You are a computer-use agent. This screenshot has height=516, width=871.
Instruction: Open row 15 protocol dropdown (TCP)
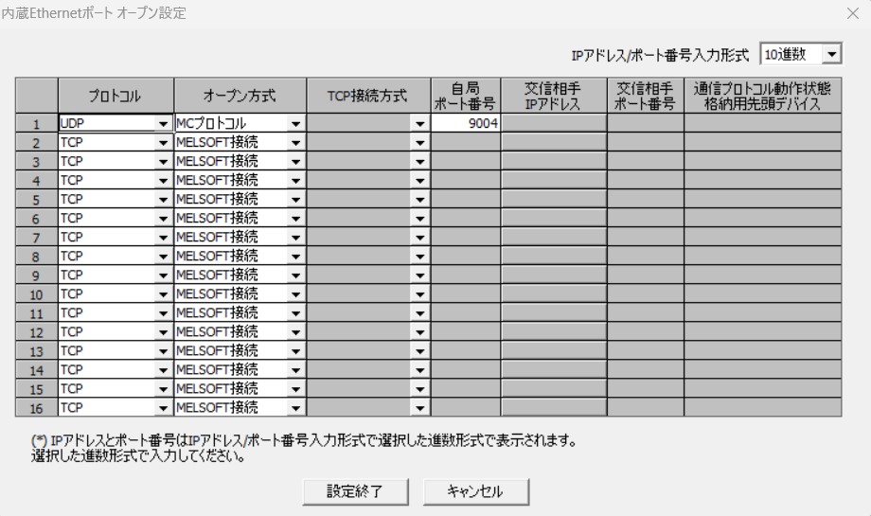click(116, 388)
